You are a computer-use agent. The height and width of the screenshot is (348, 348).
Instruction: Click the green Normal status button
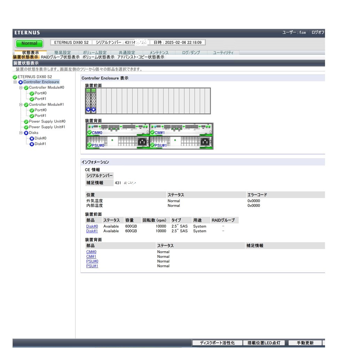(x=29, y=43)
